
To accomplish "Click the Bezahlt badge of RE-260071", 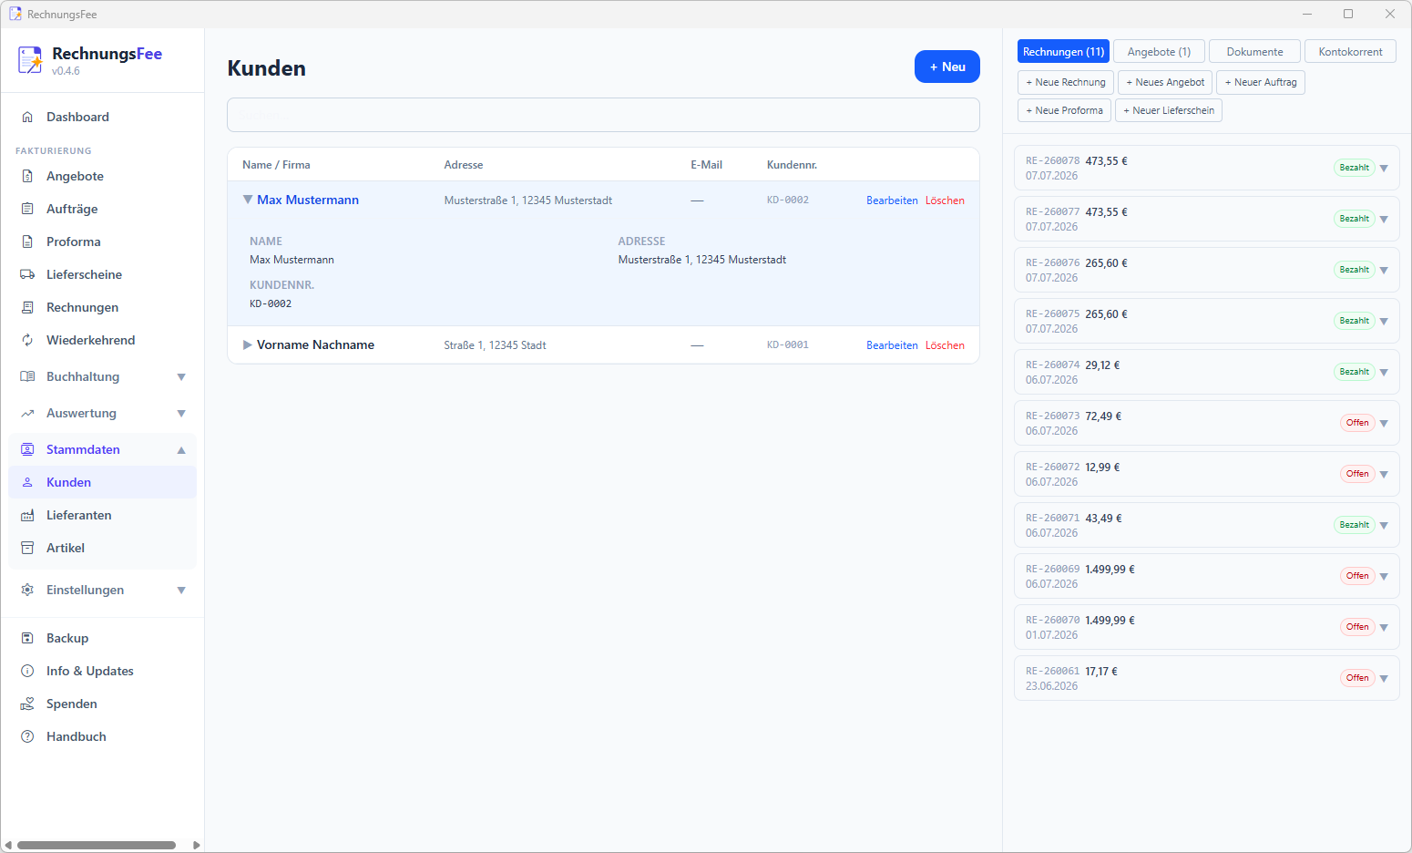I will pyautogui.click(x=1355, y=525).
